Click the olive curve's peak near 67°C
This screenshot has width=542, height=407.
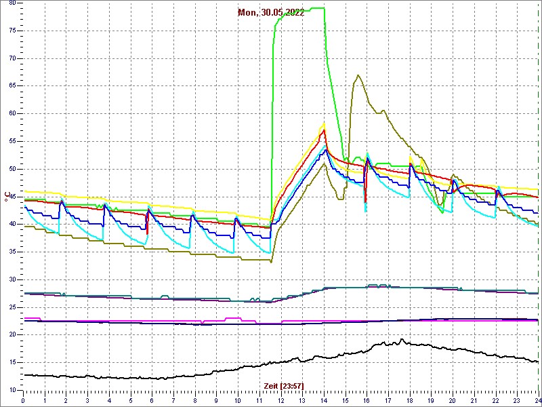pyautogui.click(x=358, y=75)
